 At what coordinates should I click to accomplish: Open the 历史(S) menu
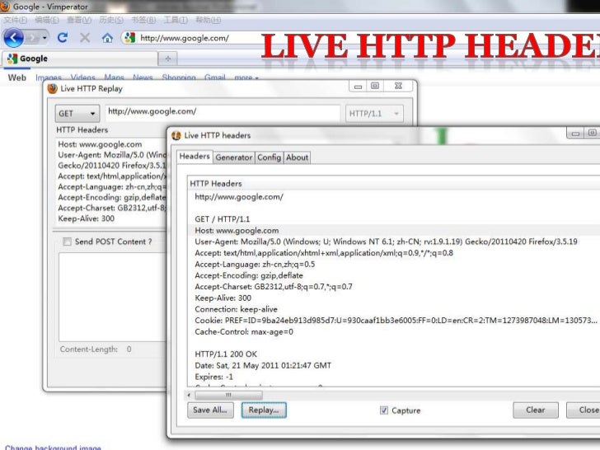[x=111, y=20]
